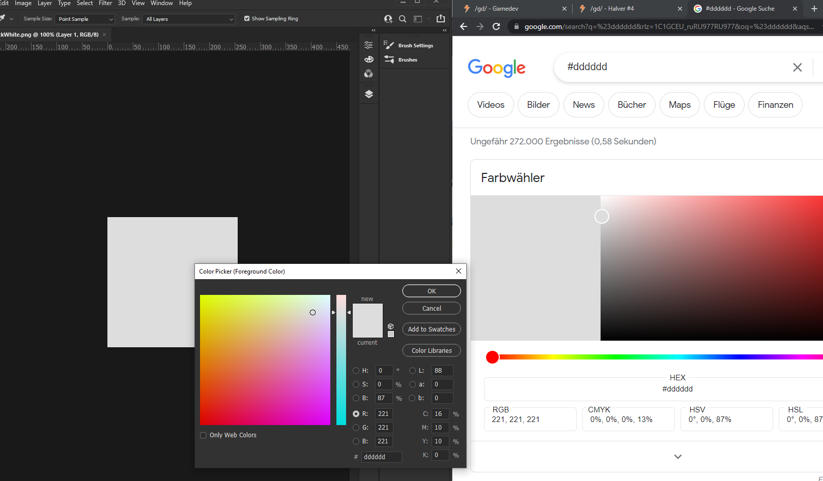This screenshot has width=823, height=481.
Task: Open the Channels three-circles panel icon
Action: coord(368,74)
